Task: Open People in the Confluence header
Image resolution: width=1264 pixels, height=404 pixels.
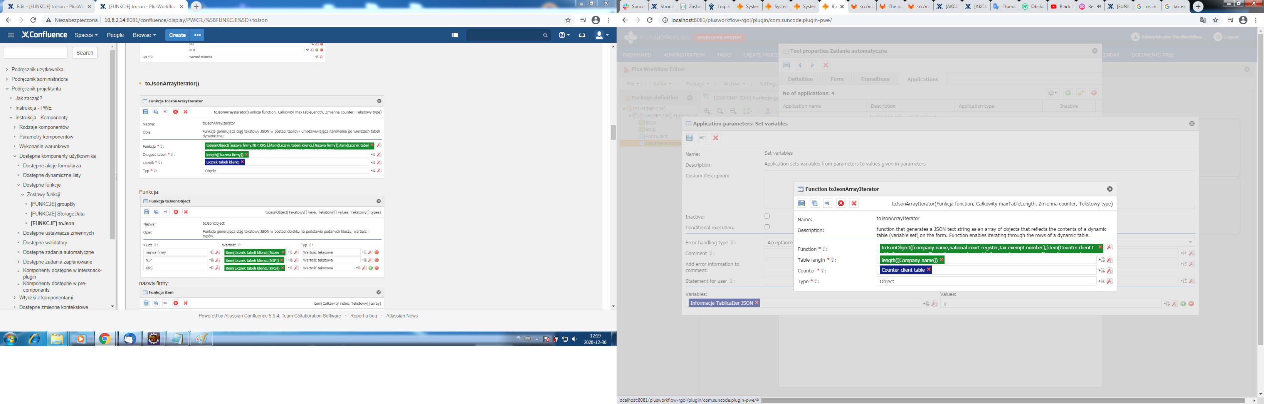Action: coord(115,35)
